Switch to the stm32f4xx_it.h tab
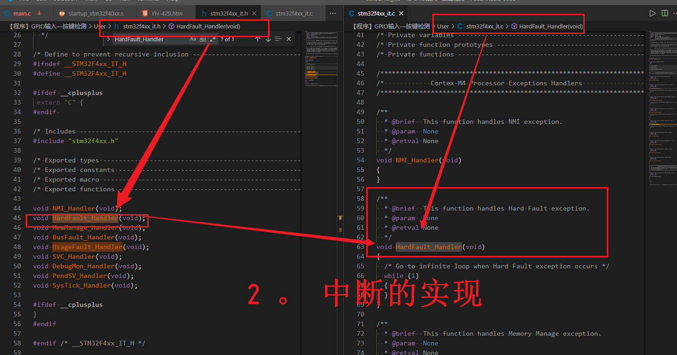The height and width of the screenshot is (355, 677). (229, 13)
